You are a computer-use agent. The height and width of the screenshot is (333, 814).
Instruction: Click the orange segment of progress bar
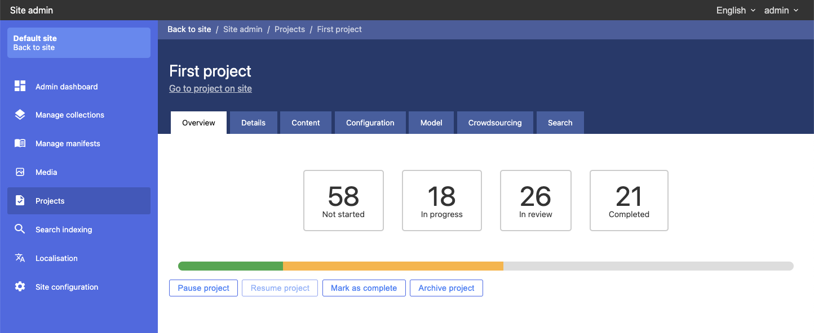coord(393,266)
